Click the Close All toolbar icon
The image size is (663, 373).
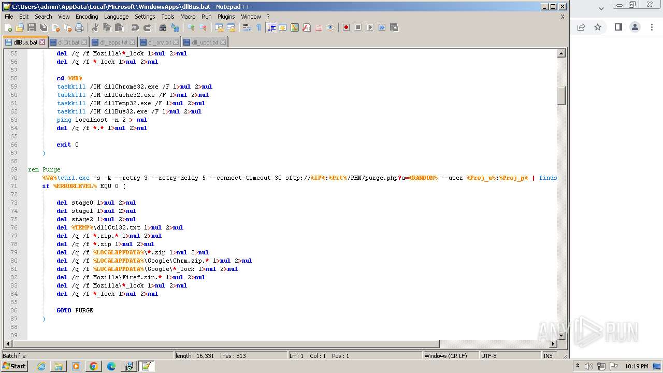tap(67, 27)
